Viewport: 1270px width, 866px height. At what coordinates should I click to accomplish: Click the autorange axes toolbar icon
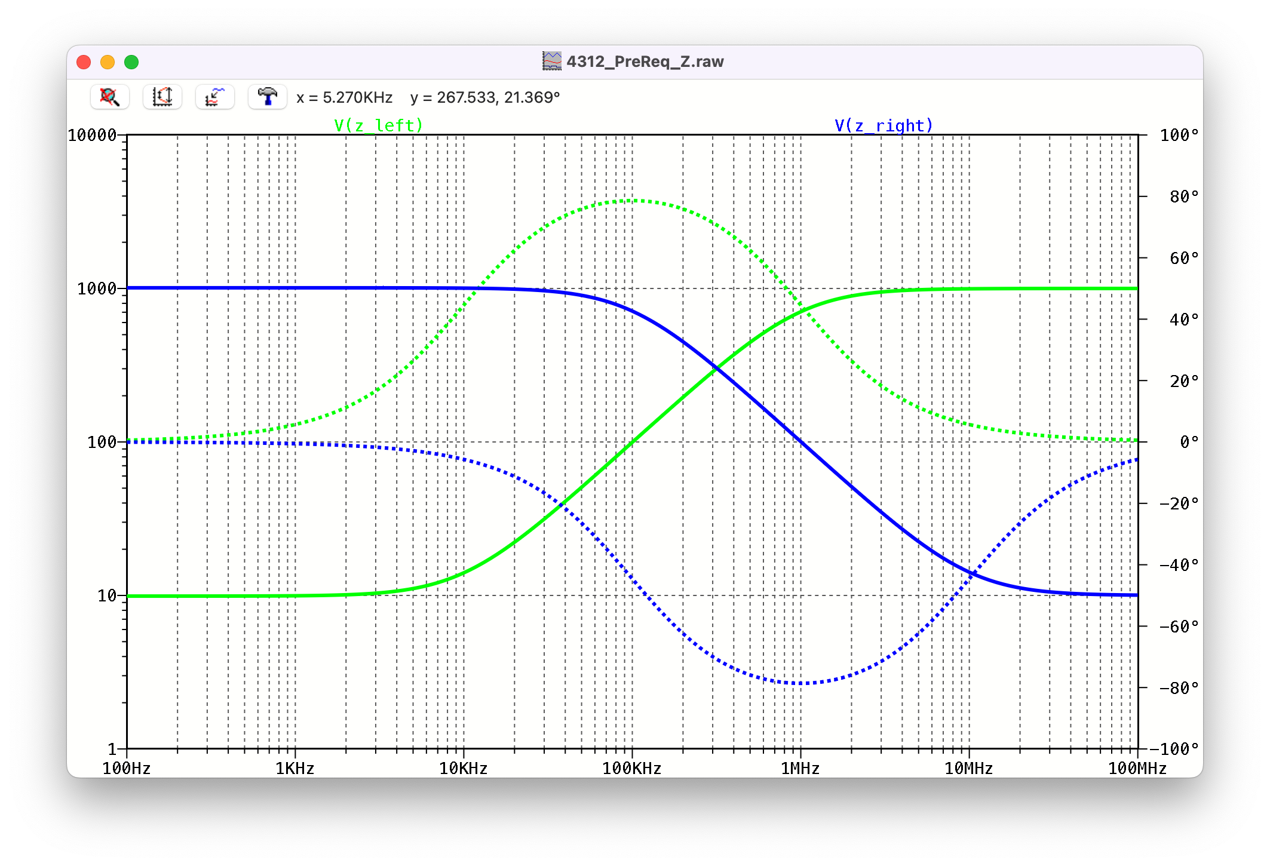(162, 97)
